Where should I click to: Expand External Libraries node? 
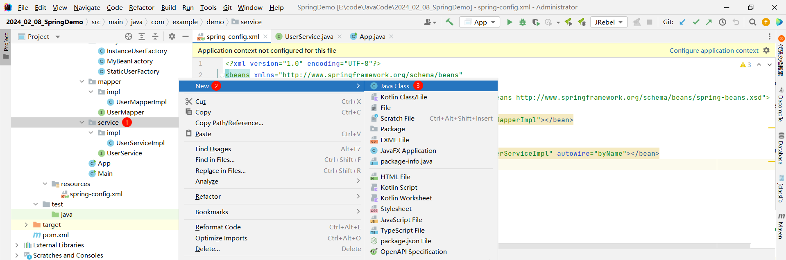[17, 245]
